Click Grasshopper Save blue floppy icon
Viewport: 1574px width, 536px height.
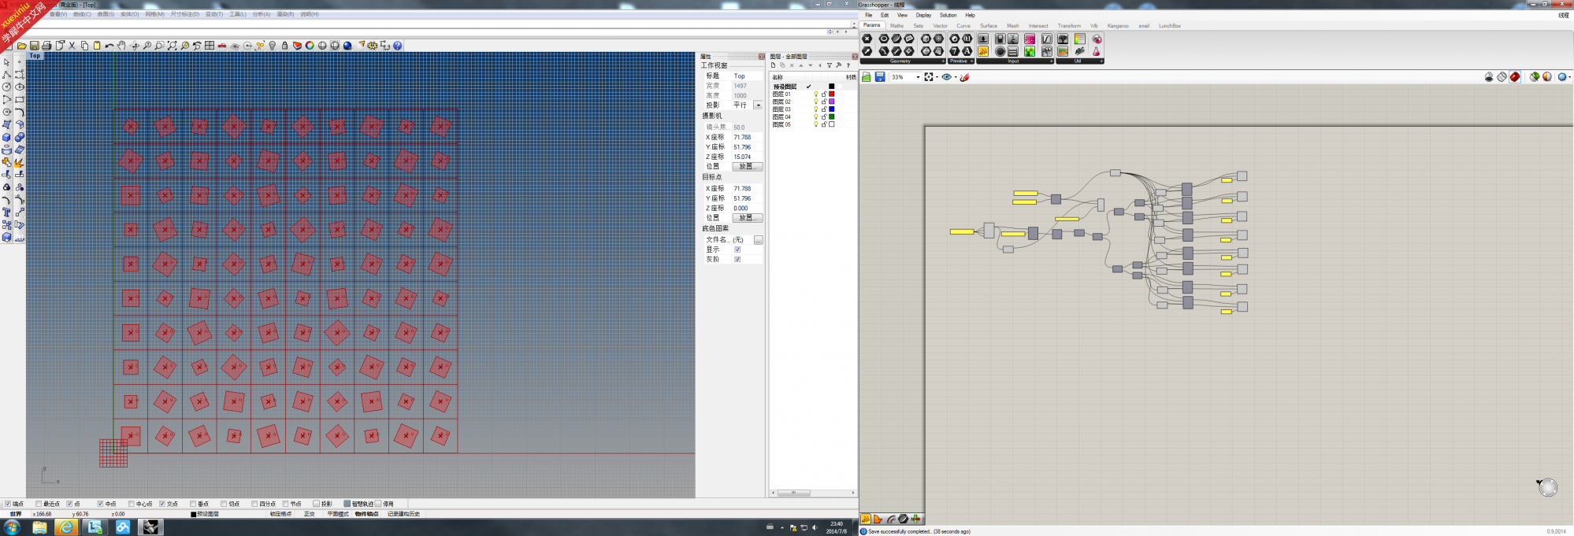(x=880, y=77)
